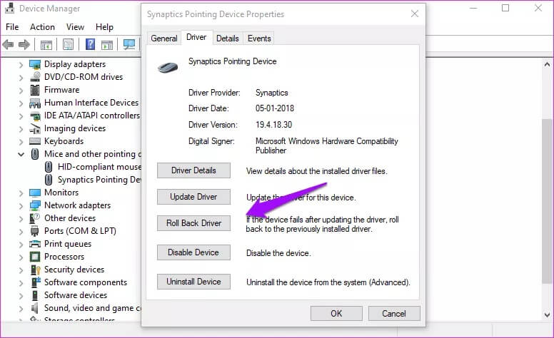Image resolution: width=554 pixels, height=338 pixels.
Task: Select the Driver tab
Action: (196, 37)
